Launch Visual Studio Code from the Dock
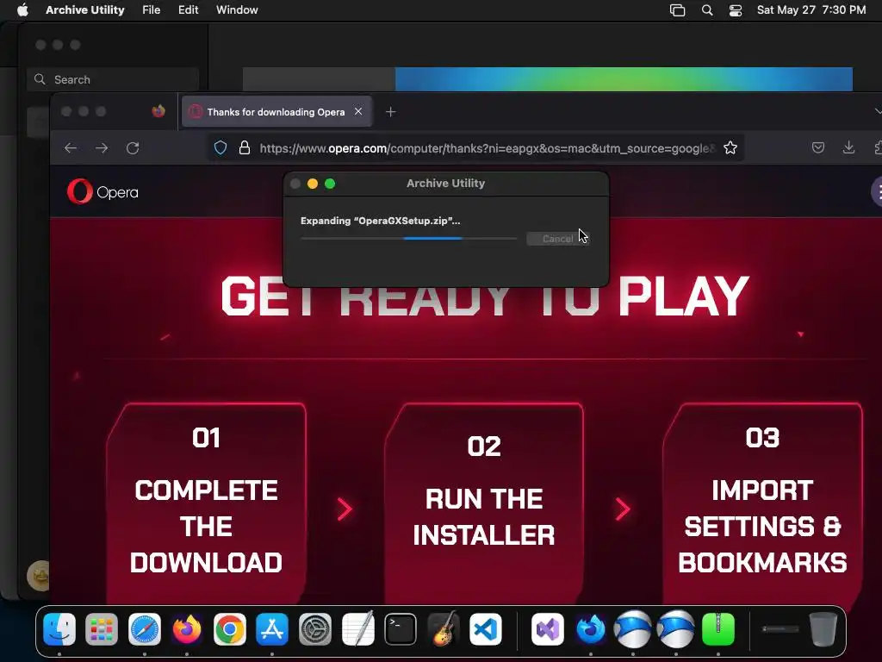The height and width of the screenshot is (662, 882). tap(486, 628)
